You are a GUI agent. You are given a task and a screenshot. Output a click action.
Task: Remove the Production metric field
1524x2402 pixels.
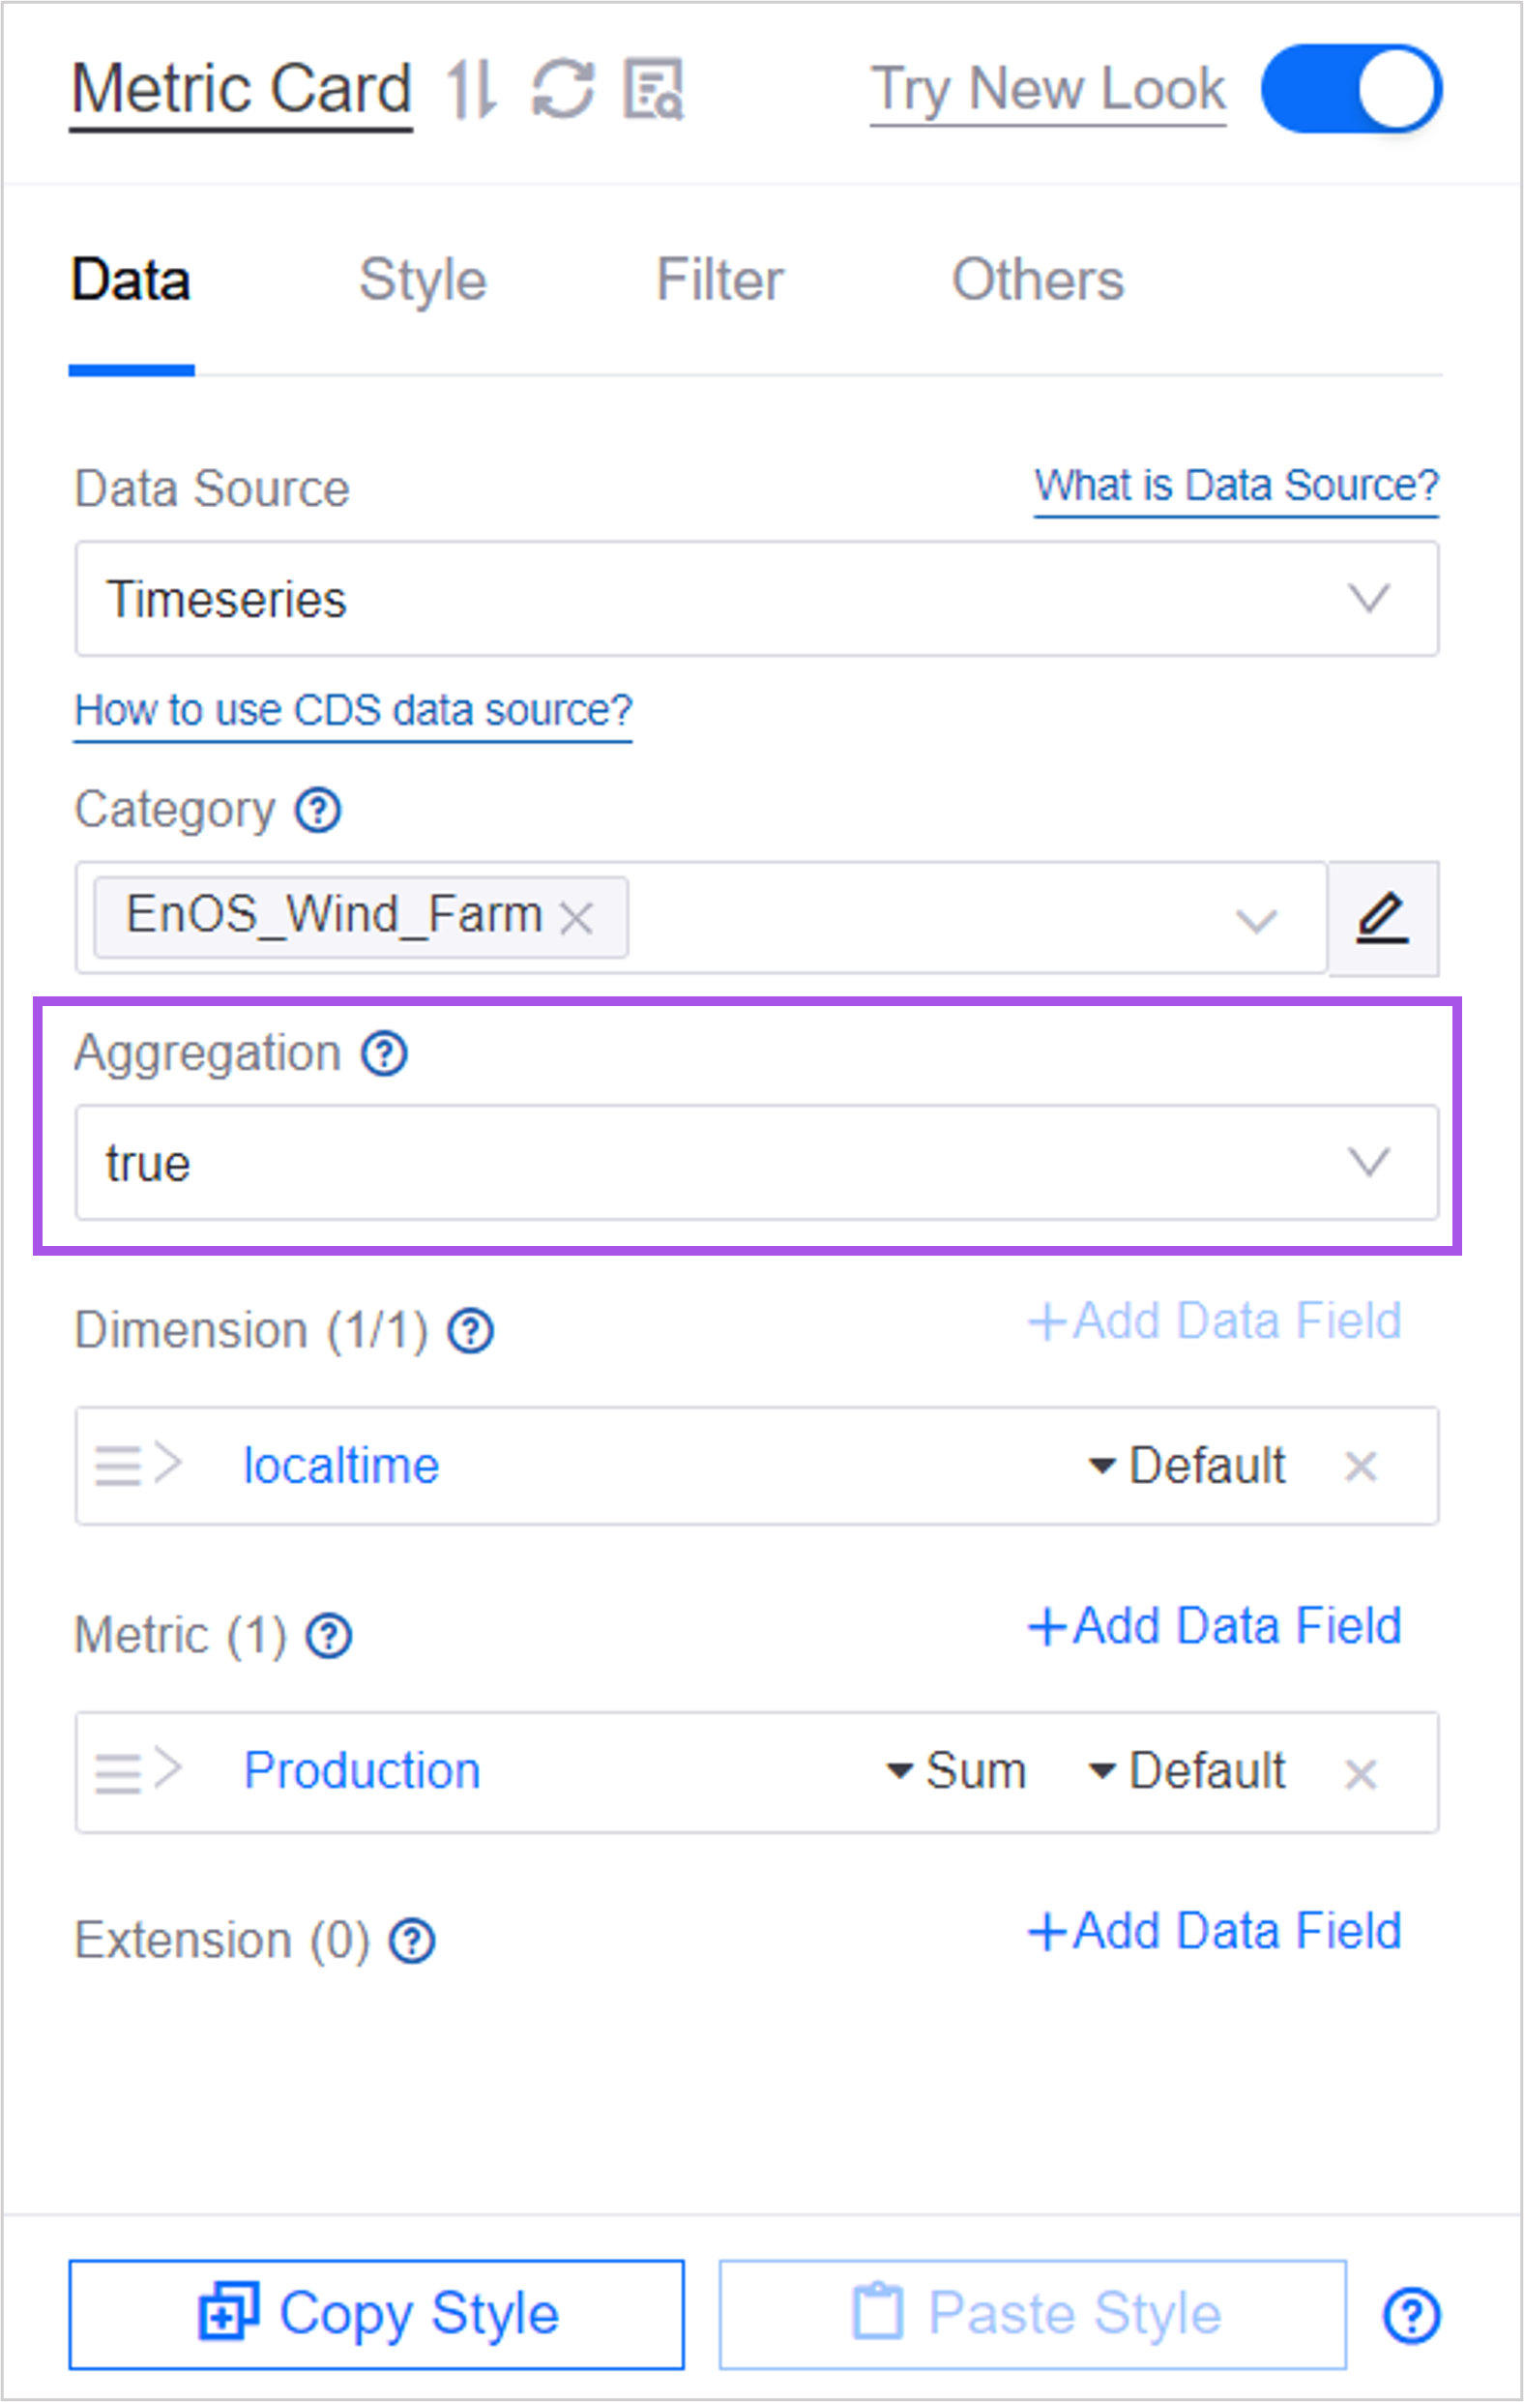click(1361, 1773)
